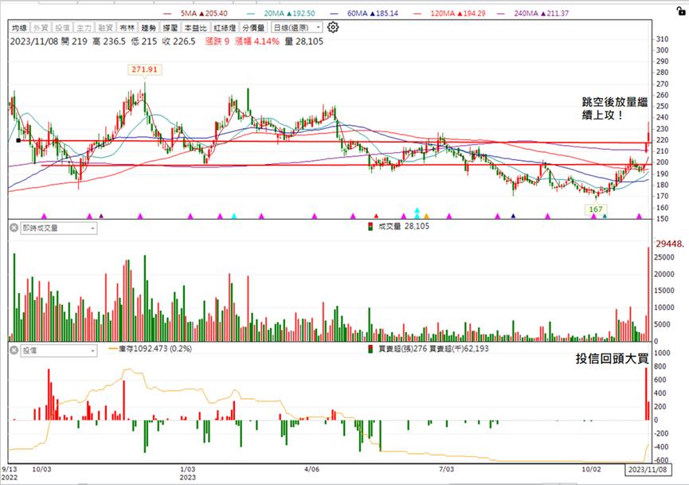689x485 pixels.
Task: Toggle the 均線 moving average overlay
Action: pyautogui.click(x=19, y=28)
